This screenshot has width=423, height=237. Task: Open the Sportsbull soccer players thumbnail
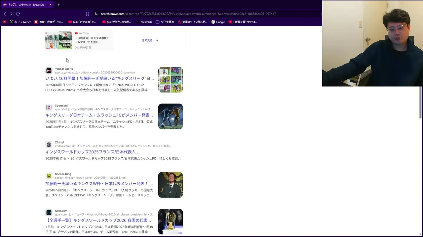coord(171,117)
